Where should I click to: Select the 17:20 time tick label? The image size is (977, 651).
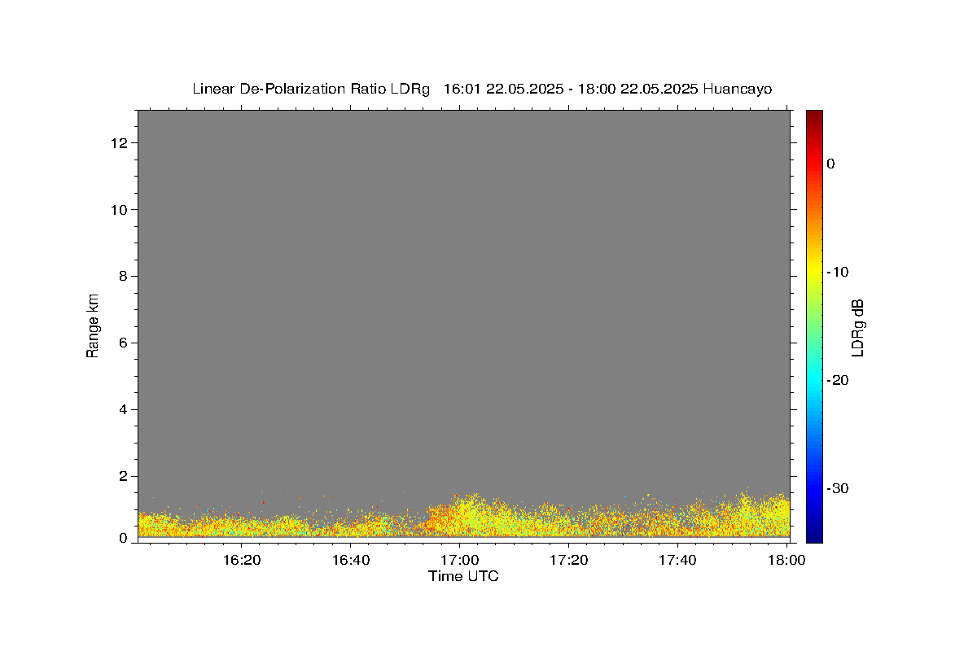568,560
